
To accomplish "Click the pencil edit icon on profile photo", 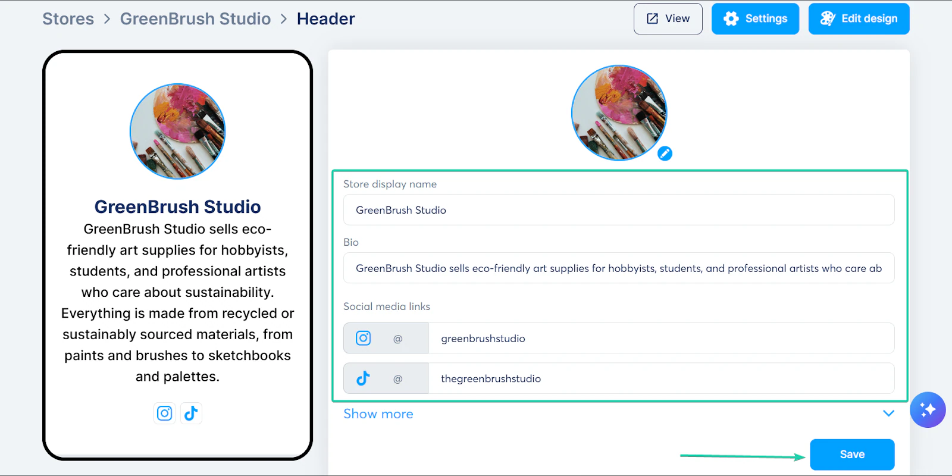I will click(x=665, y=154).
